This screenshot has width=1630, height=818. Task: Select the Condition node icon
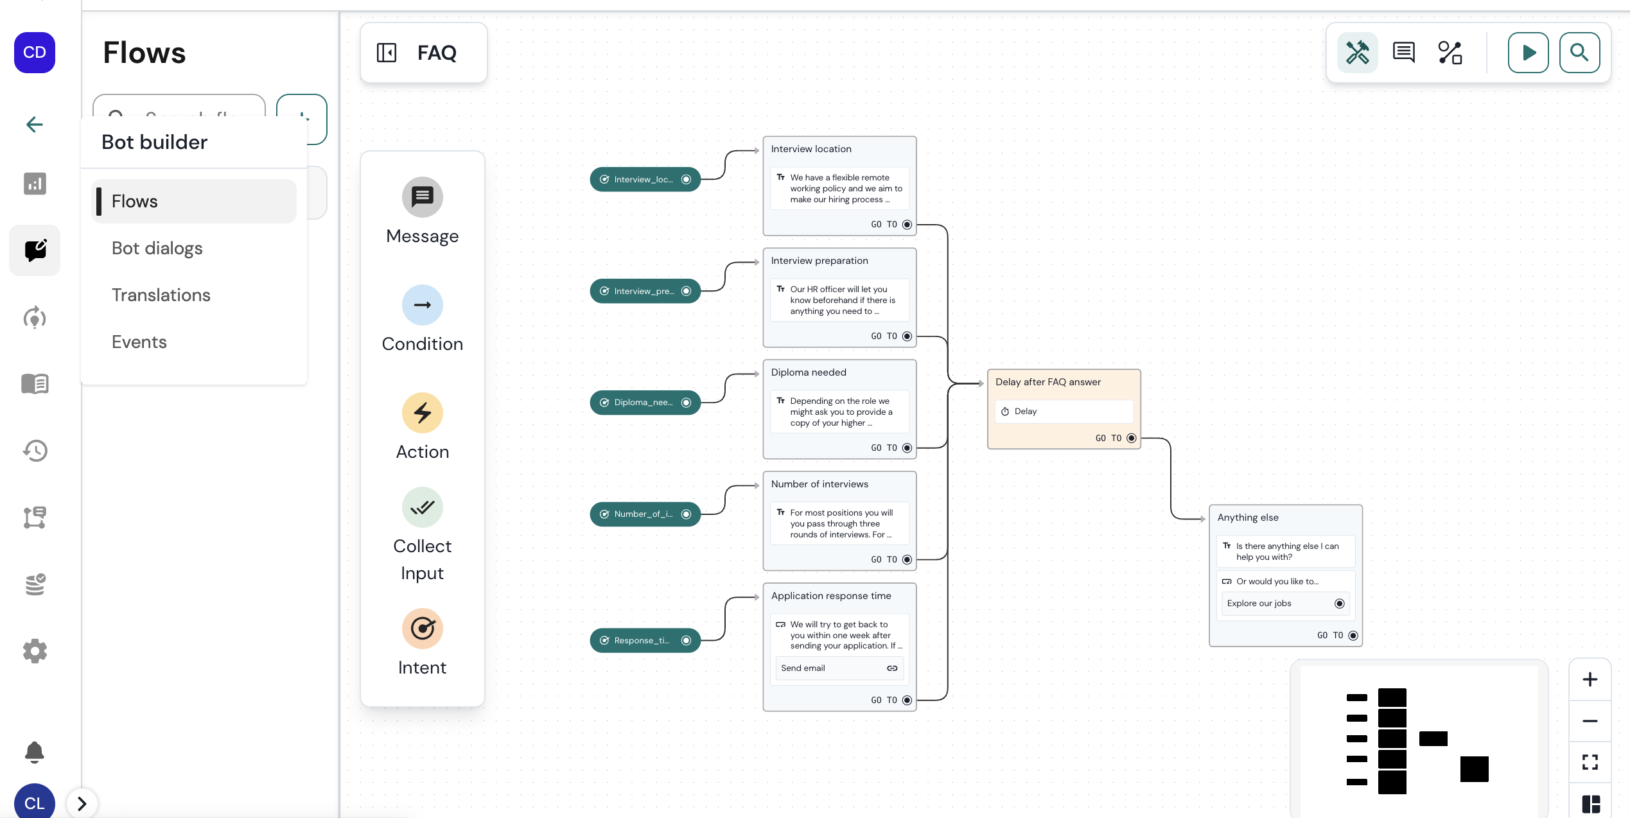click(x=422, y=305)
